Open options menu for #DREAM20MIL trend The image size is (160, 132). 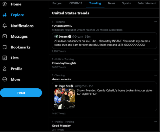155,22
